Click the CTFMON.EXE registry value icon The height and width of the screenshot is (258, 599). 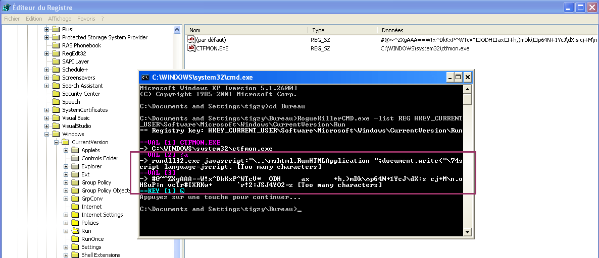coord(191,48)
